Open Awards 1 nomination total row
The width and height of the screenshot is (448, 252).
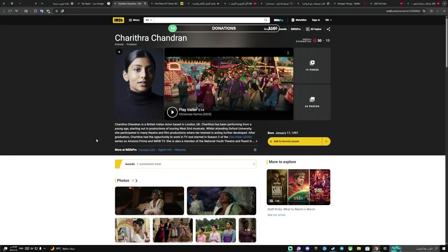click(185, 164)
